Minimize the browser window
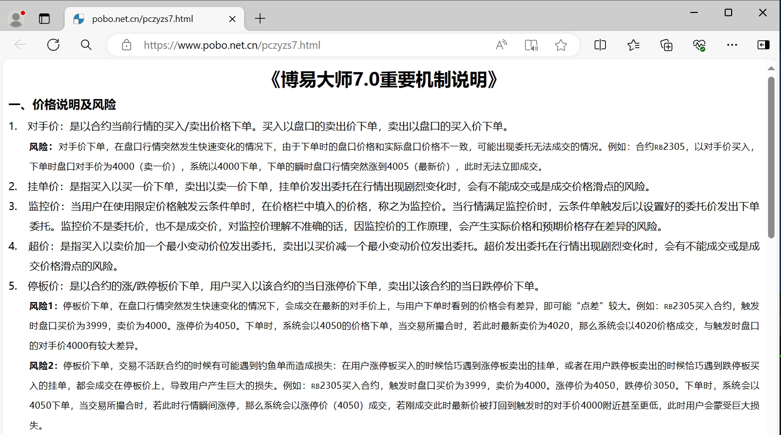Viewport: 781px width, 435px height. point(694,12)
